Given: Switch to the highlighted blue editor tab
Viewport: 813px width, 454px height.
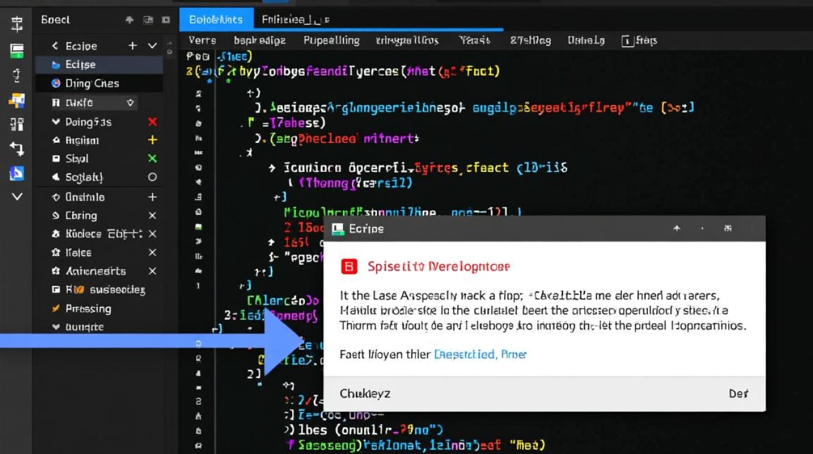Looking at the screenshot, I should point(216,20).
